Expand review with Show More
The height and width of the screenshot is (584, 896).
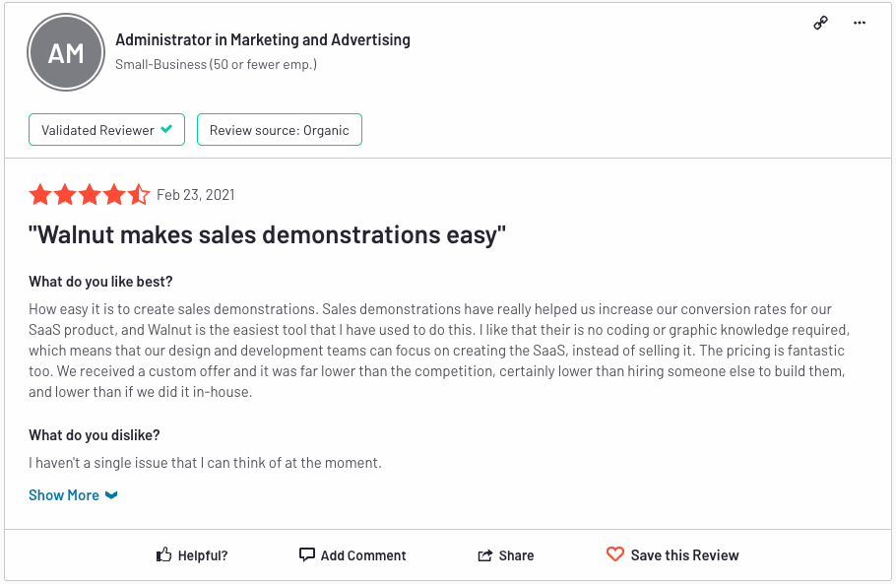click(x=64, y=495)
